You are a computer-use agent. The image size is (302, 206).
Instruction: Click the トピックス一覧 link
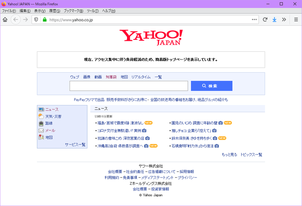pyautogui.click(x=251, y=155)
